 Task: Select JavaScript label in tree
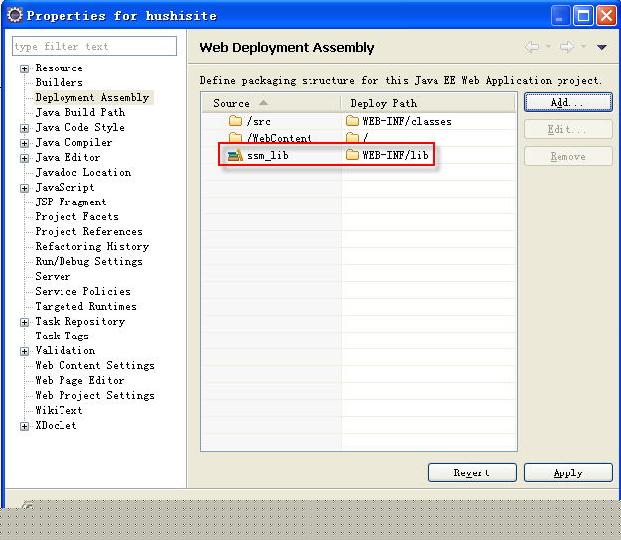64,187
